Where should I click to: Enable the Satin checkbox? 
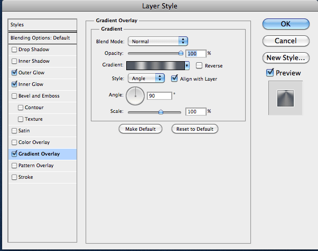tap(14, 131)
